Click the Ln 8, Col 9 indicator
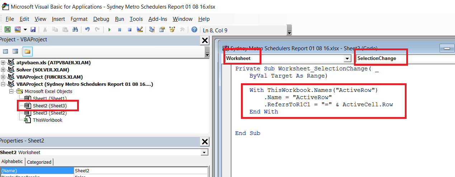Screen dimensions: 455x177 (x=215, y=30)
